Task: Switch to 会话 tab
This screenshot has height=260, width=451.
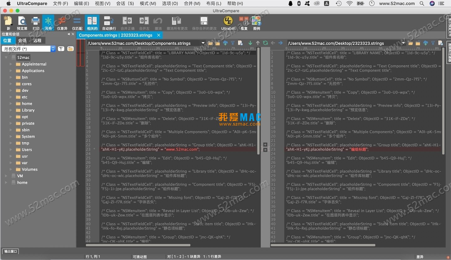Action: click(x=22, y=40)
